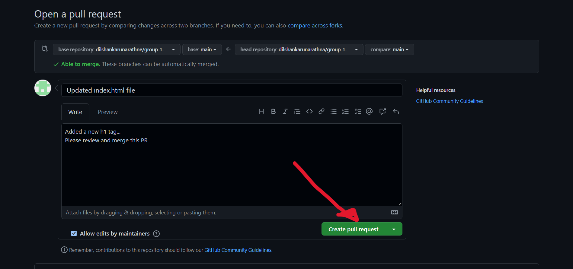This screenshot has height=269, width=573.
Task: Click the textarea resize handle corner
Action: [x=400, y=204]
